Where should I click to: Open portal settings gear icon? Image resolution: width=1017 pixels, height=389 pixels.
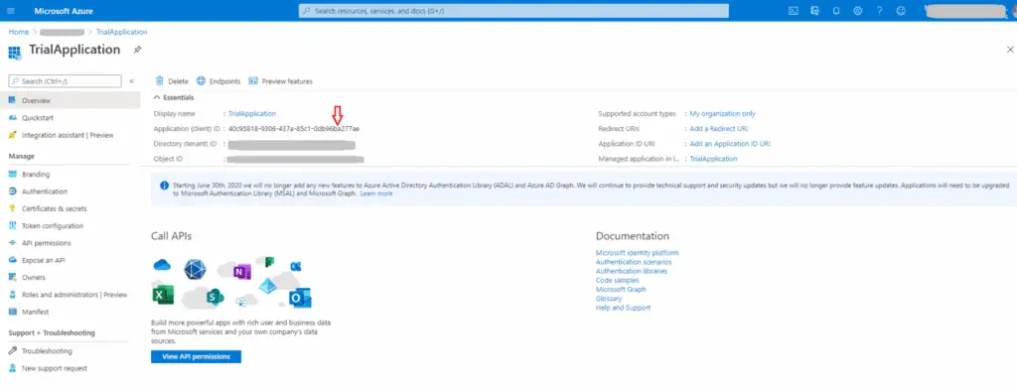coord(857,11)
